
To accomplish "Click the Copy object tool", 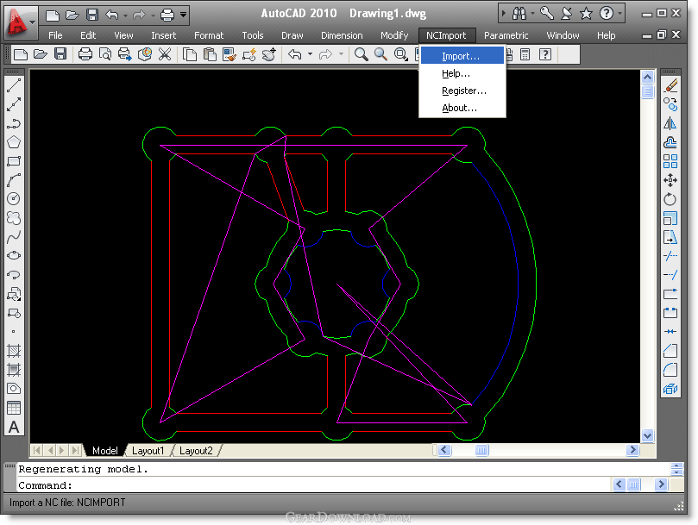I will [x=670, y=104].
